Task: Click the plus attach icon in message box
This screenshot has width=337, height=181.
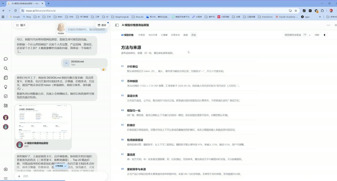Action: click(x=19, y=176)
